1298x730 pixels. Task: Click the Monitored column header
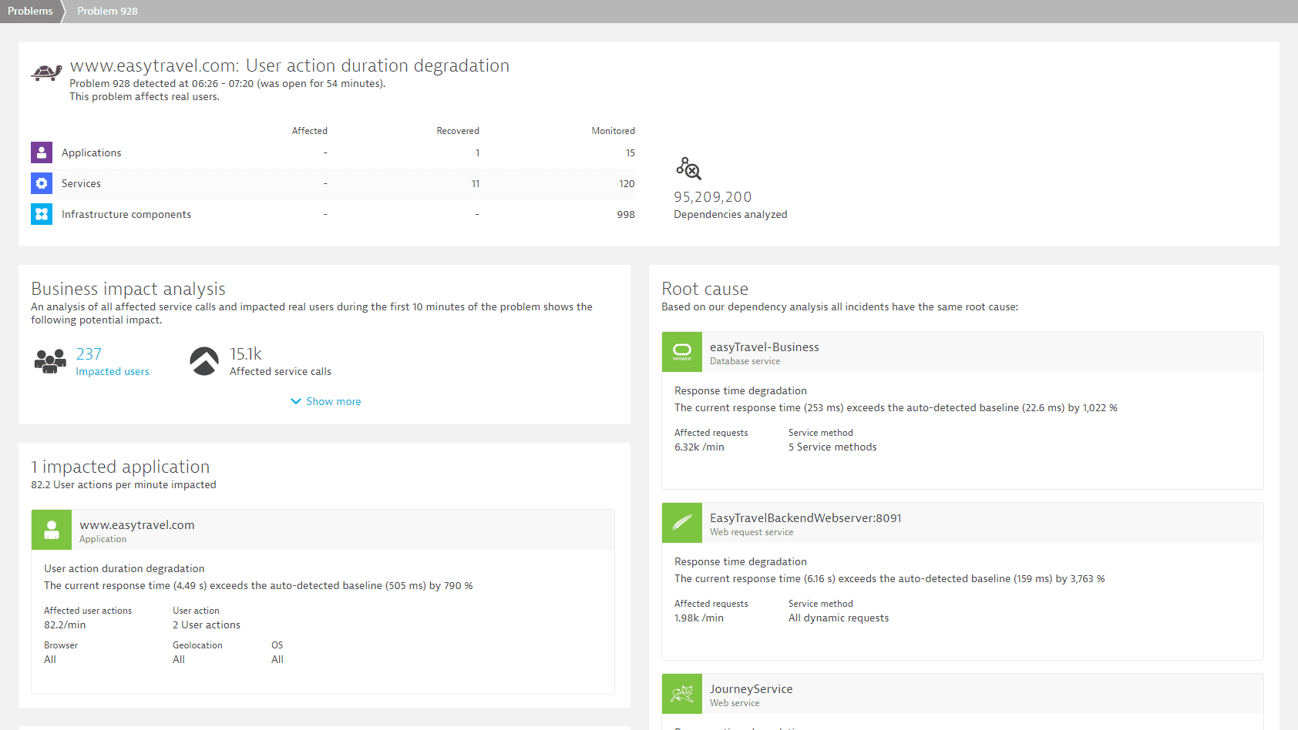point(614,131)
